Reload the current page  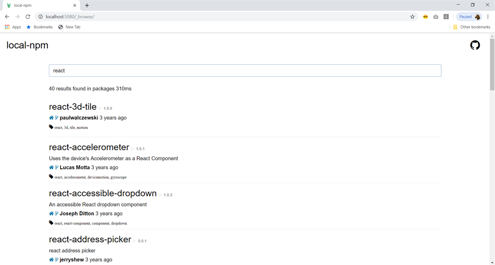pos(28,16)
